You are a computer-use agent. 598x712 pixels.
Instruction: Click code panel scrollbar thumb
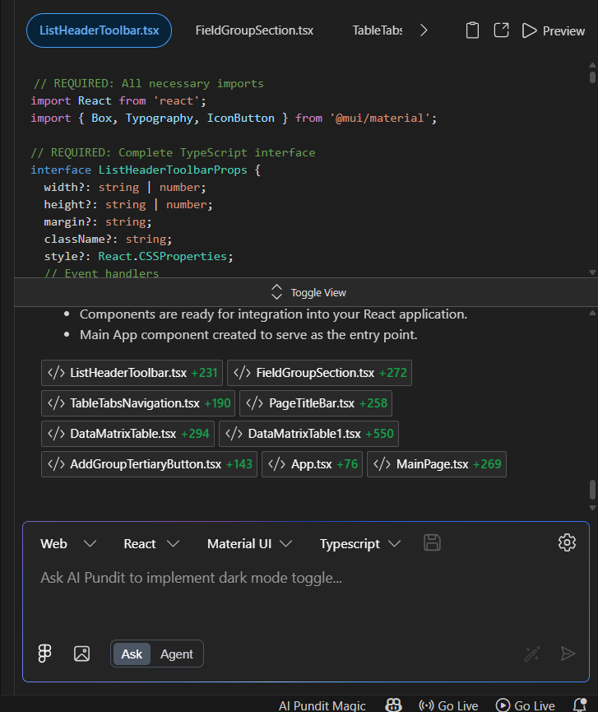(592, 77)
